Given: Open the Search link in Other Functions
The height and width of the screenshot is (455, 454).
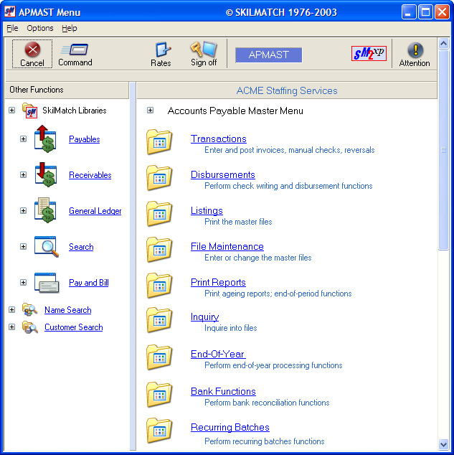Looking at the screenshot, I should [x=81, y=247].
